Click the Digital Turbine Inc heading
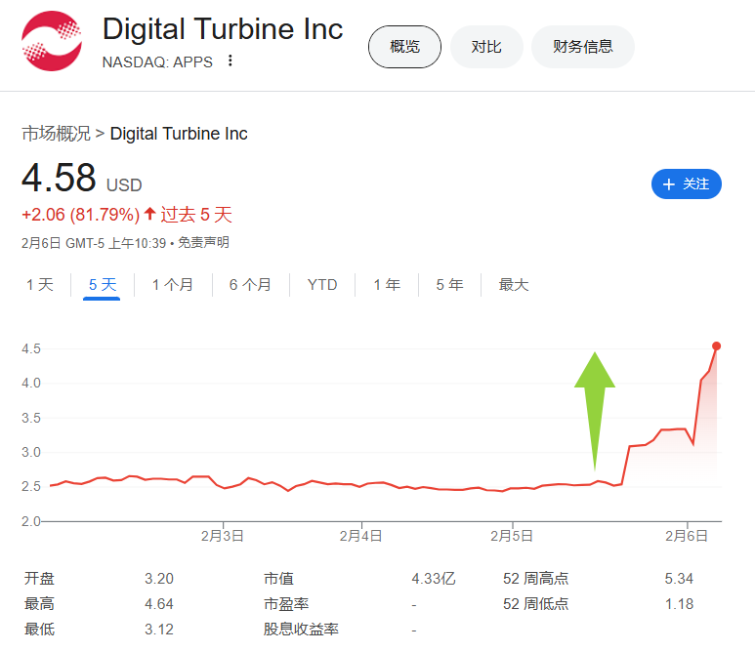The width and height of the screenshot is (755, 651). coord(223,29)
